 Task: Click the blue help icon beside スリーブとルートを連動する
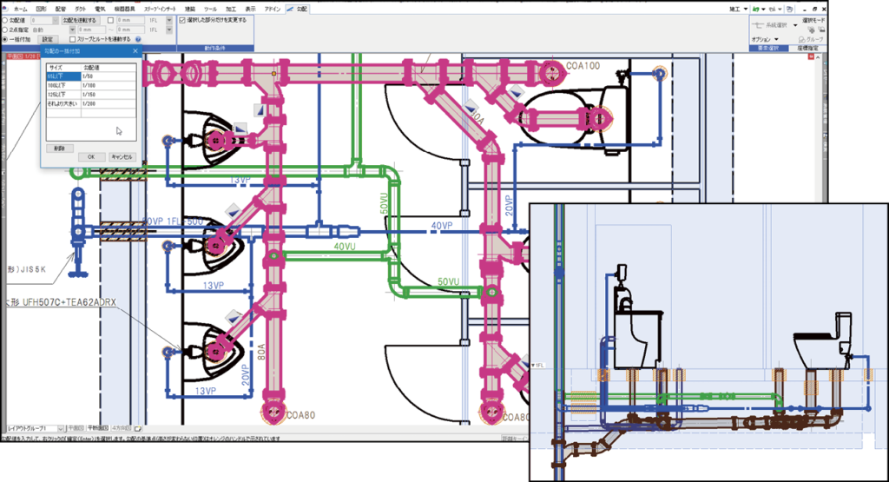tap(139, 39)
